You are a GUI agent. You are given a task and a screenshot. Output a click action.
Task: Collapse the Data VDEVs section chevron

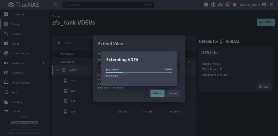(x=189, y=62)
